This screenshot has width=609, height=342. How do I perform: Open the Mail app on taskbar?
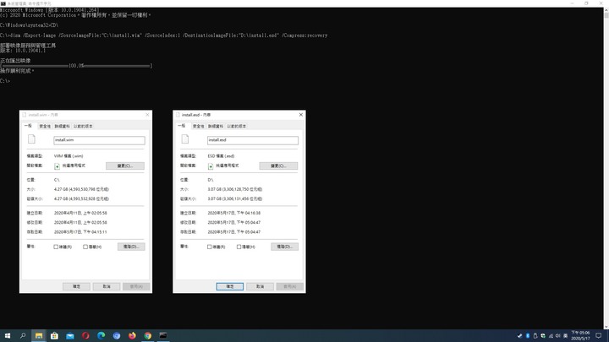coord(70,336)
